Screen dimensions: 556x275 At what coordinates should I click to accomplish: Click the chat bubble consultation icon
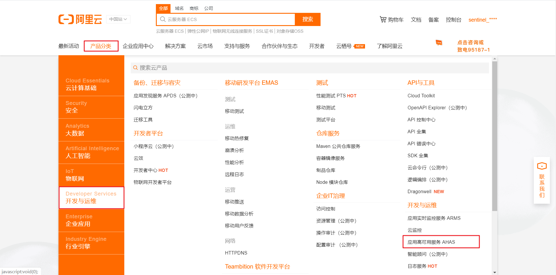click(439, 43)
